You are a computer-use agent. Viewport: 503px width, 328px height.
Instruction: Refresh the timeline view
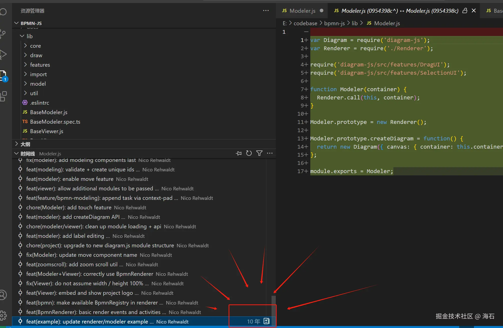(249, 153)
